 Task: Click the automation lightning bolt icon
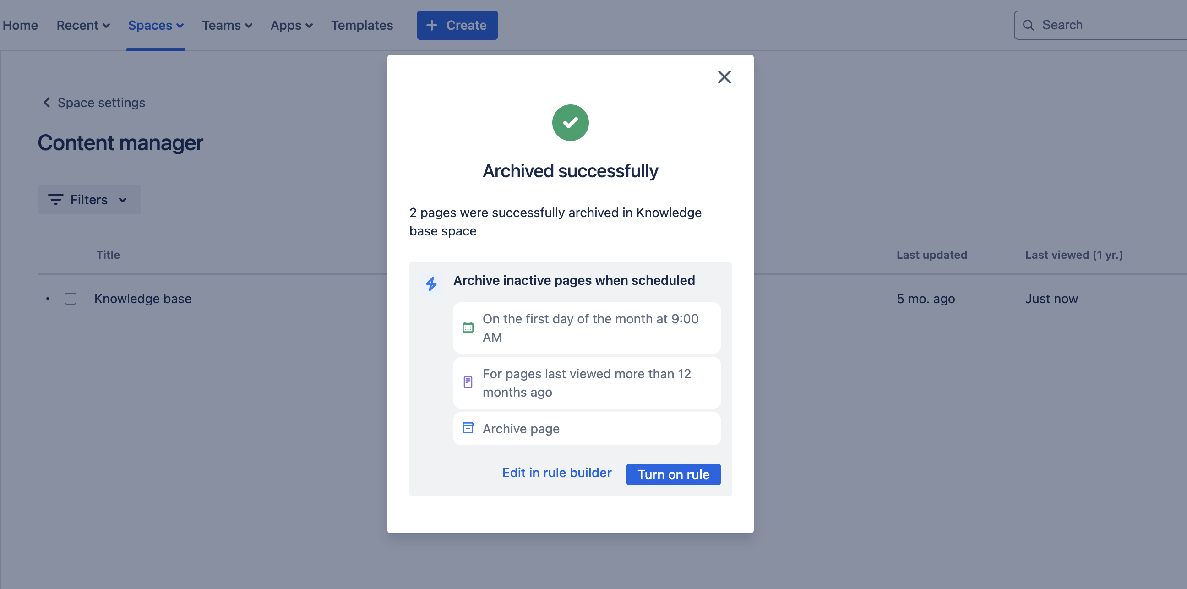432,284
